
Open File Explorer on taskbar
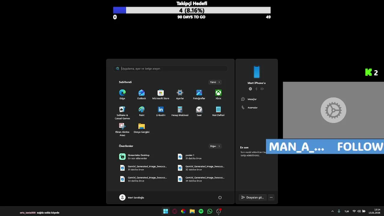(x=192, y=211)
